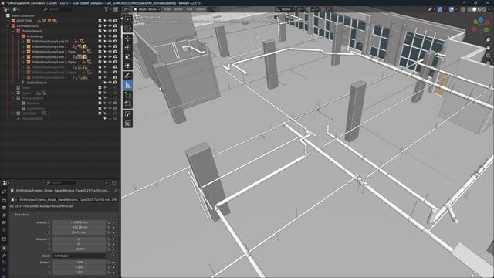The height and width of the screenshot is (278, 494).
Task: Expand IfcBuildingStorey/Level 1 row
Action: [24, 46]
